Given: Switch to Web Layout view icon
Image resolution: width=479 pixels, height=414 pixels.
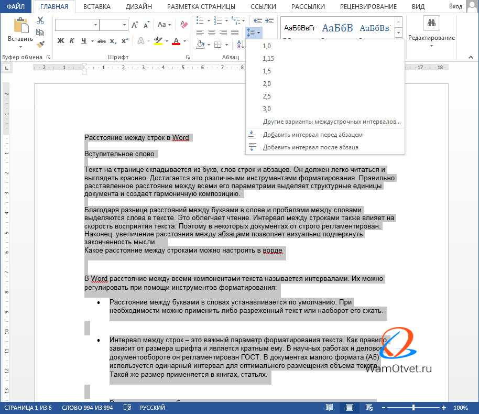Looking at the screenshot, I should pos(369,407).
